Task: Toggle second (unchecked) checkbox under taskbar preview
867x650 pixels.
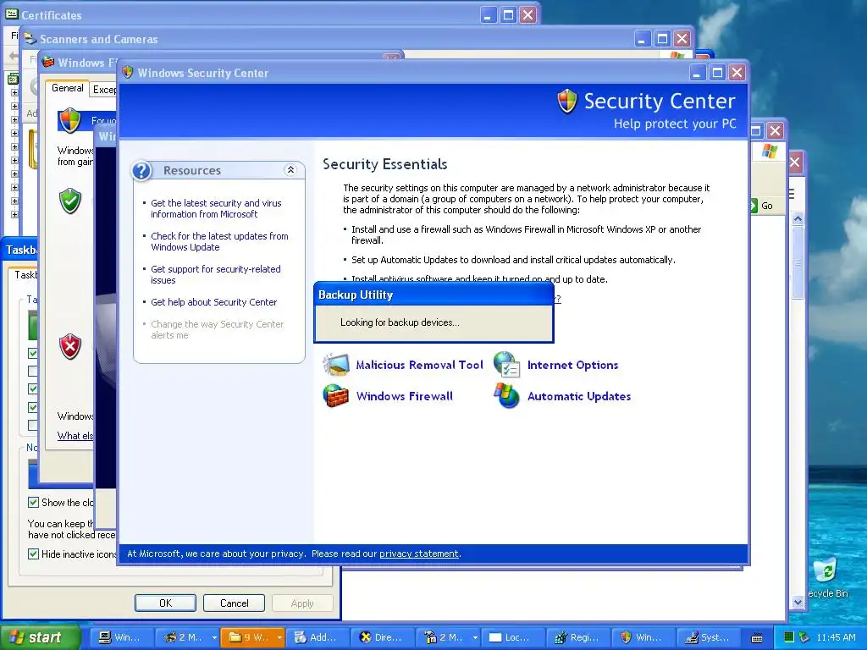Action: click(33, 371)
